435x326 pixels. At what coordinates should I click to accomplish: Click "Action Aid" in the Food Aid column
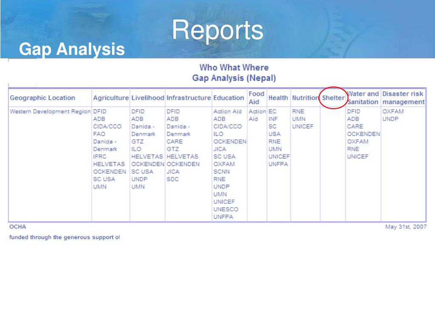257,115
